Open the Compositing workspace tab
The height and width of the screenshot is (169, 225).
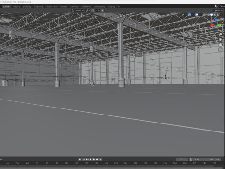coord(99,7)
